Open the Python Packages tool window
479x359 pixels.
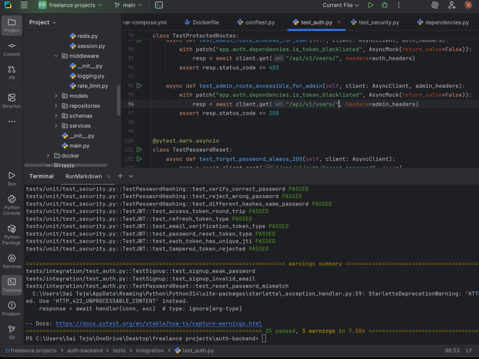11,235
